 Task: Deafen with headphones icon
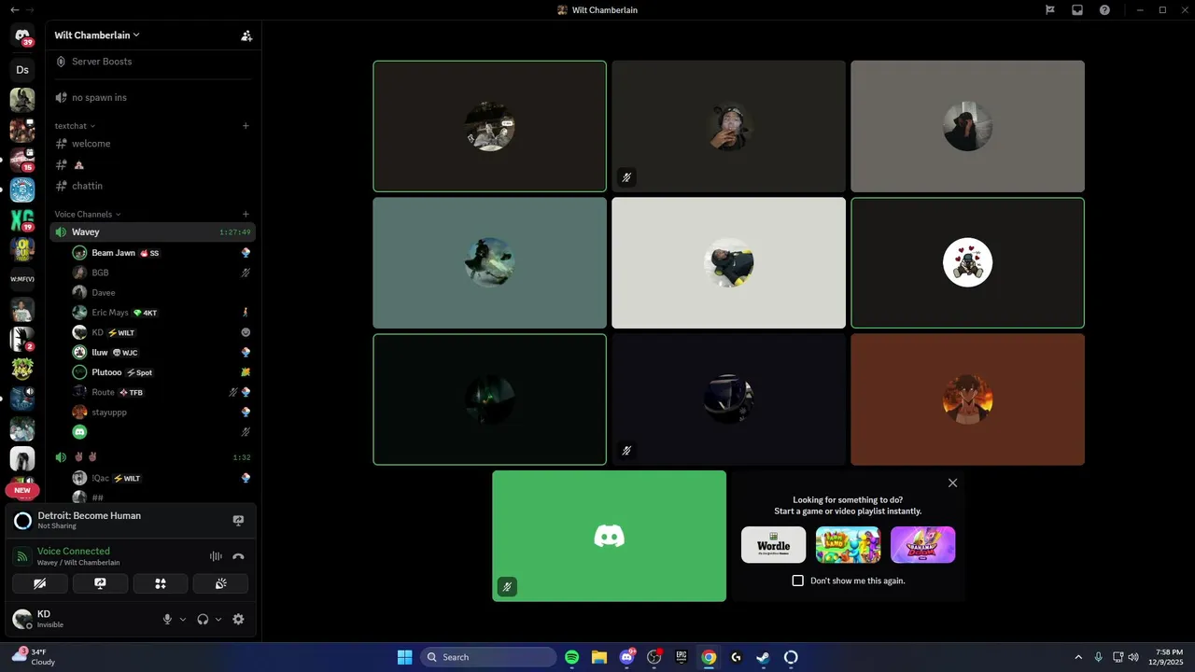click(203, 620)
